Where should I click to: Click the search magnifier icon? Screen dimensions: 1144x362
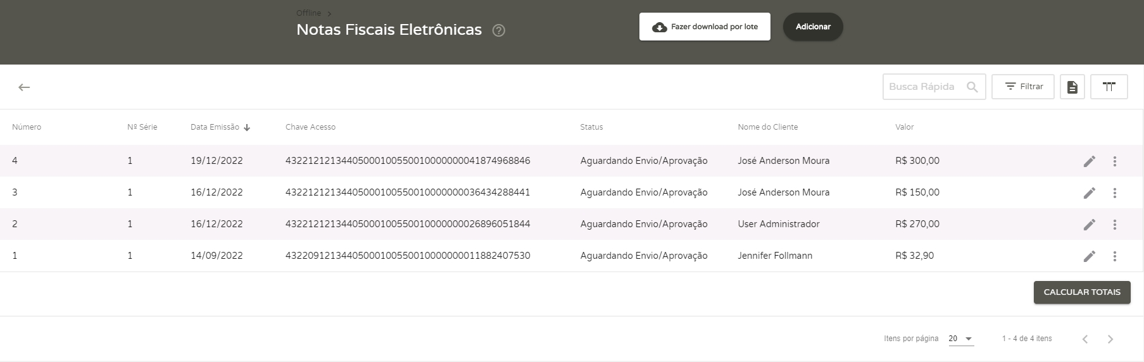972,87
